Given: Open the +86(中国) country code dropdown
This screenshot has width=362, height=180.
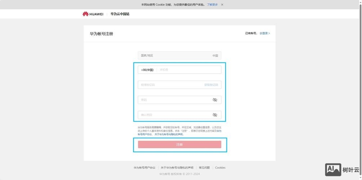Looking at the screenshot, I should [x=147, y=70].
